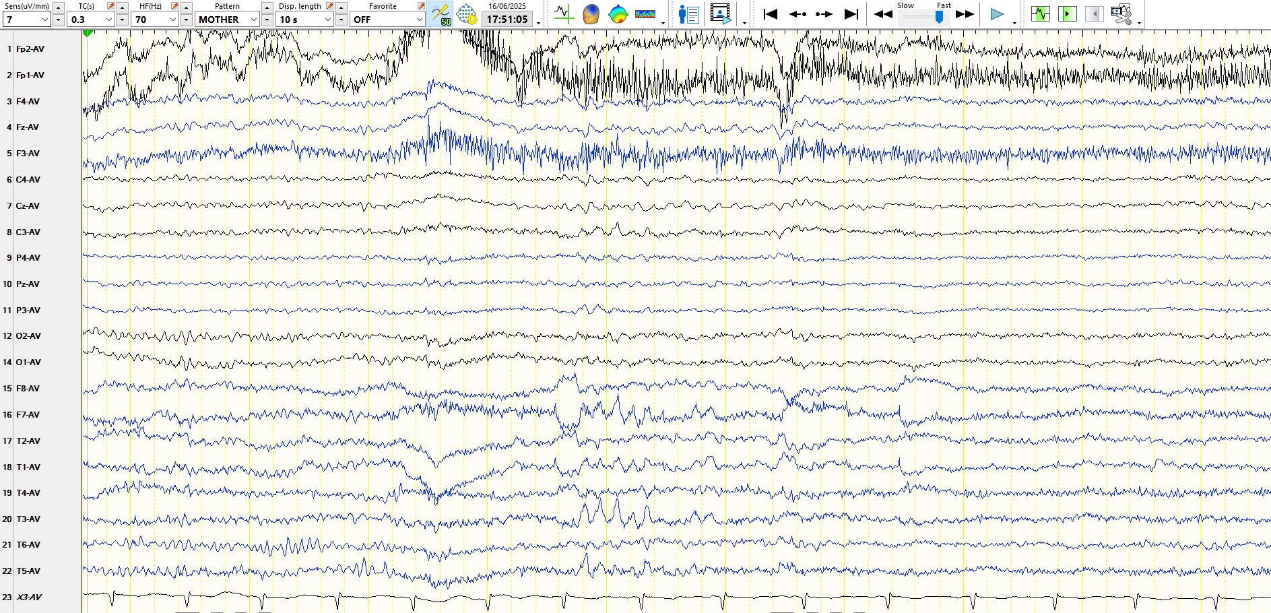Switch to the next Pattern with the down arrow
The image size is (1271, 613).
click(x=267, y=20)
